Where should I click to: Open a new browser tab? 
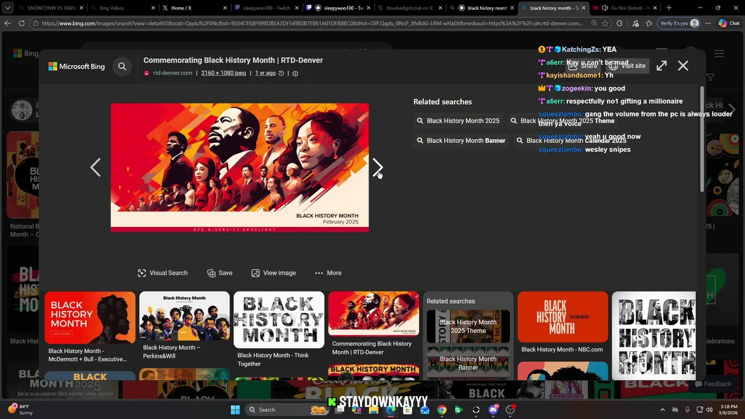669,8
